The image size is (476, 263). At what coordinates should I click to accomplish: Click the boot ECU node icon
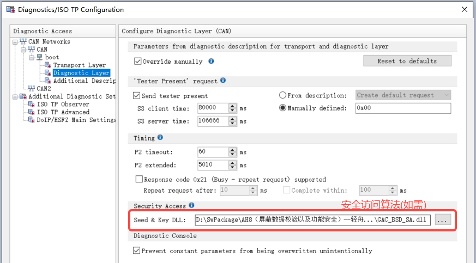(x=40, y=57)
